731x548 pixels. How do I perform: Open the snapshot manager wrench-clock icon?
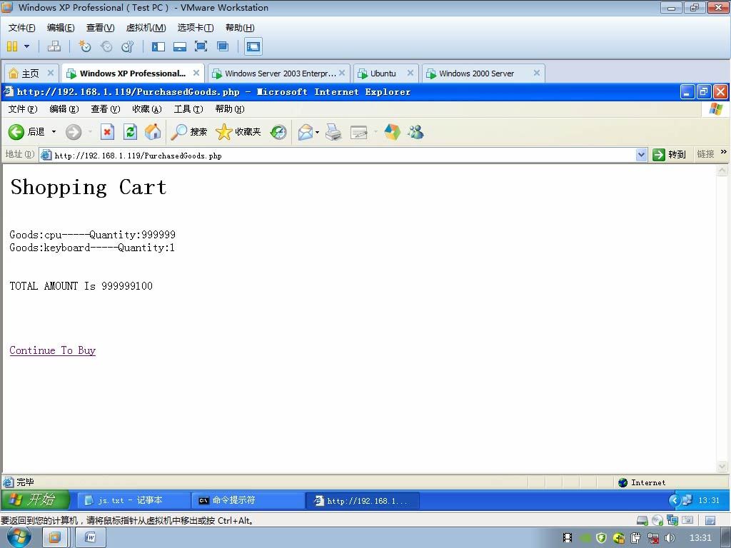tap(127, 46)
